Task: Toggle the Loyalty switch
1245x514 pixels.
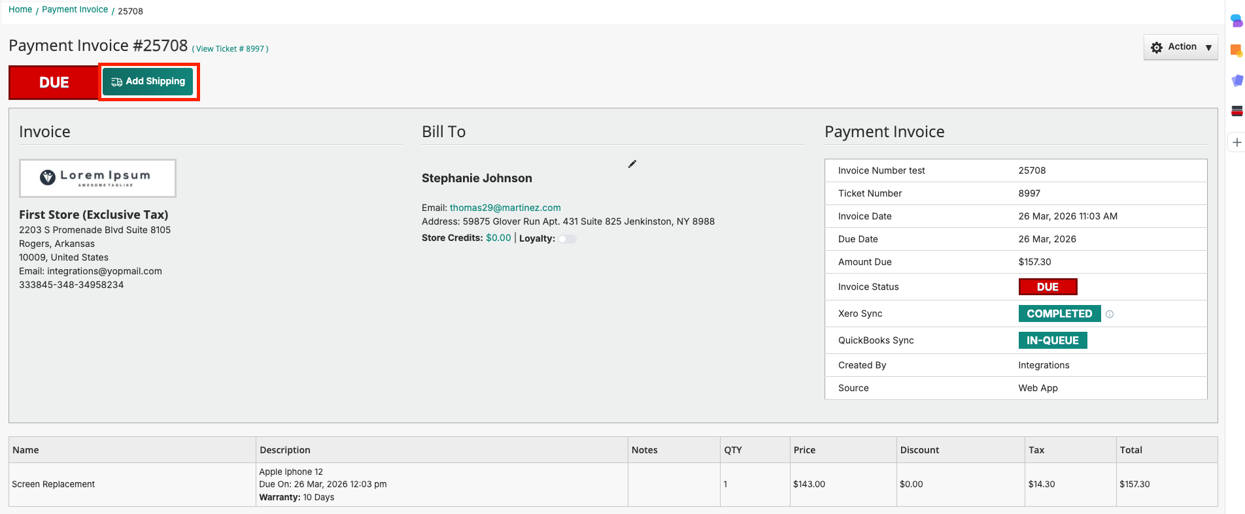Action: 567,239
